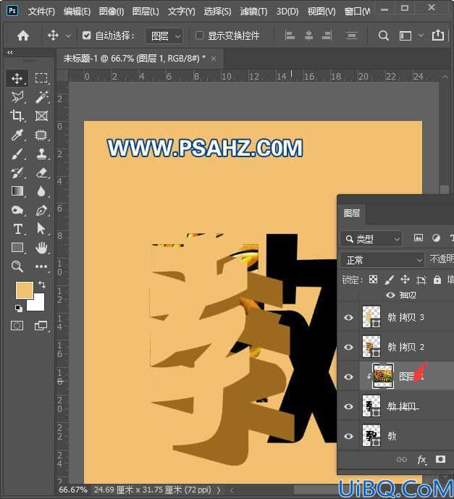Select the Sponge tool
The image size is (454, 499).
click(x=17, y=210)
